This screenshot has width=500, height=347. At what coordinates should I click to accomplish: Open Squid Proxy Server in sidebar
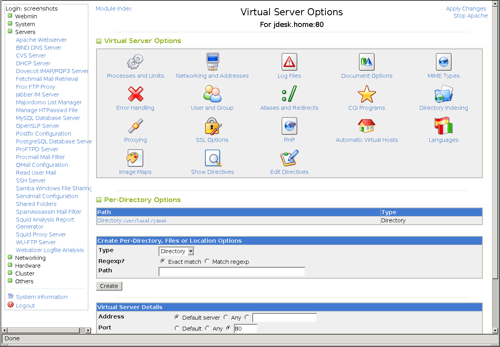click(x=41, y=234)
